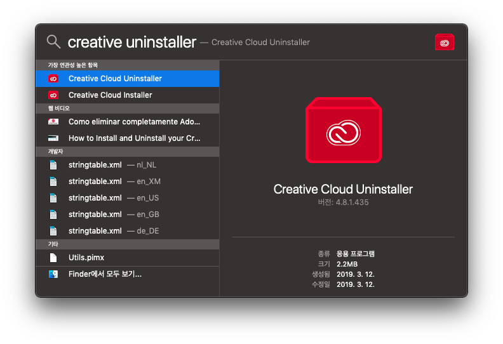
Task: Click the 수정일 date value 2019. 3. 12.
Action: coord(356,285)
